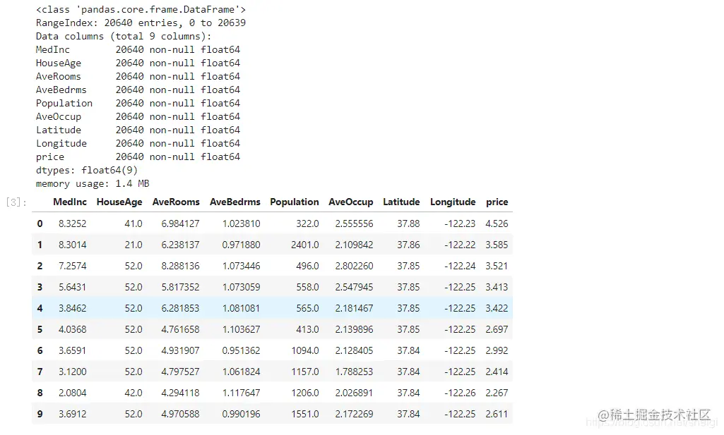Click row index 9 of the table
Screen dimensions: 724x435
click(x=40, y=415)
